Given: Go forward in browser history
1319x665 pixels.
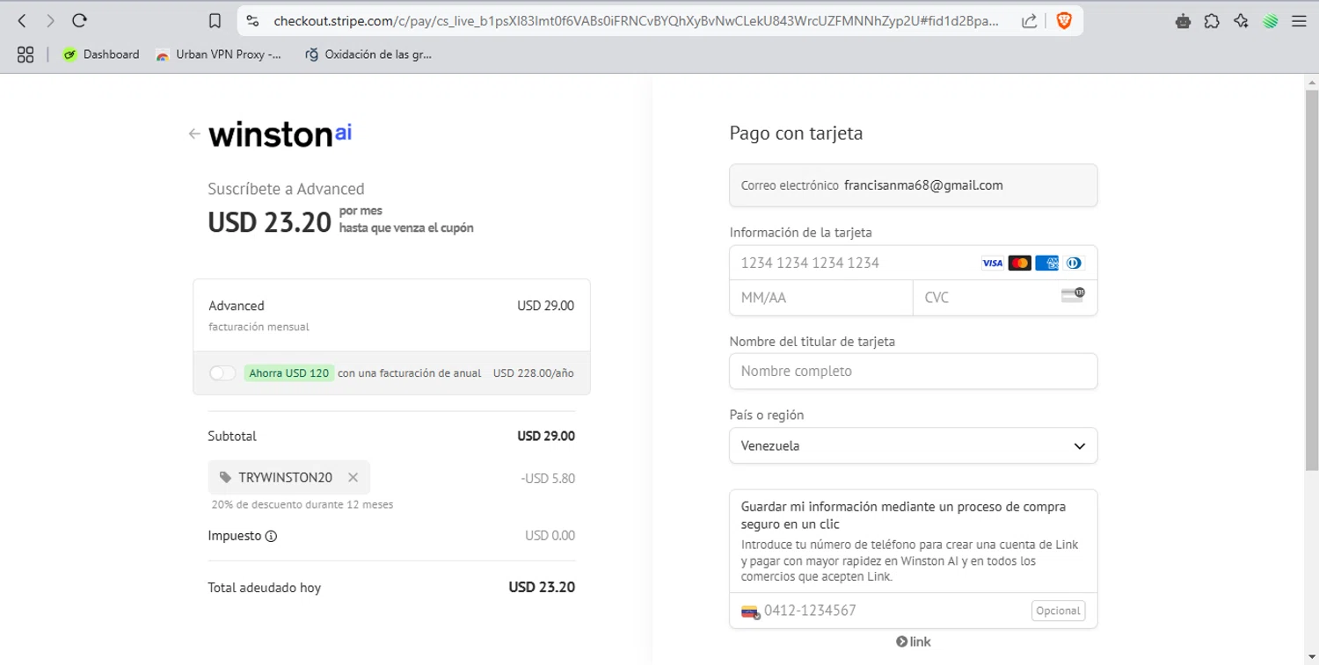Looking at the screenshot, I should point(50,20).
